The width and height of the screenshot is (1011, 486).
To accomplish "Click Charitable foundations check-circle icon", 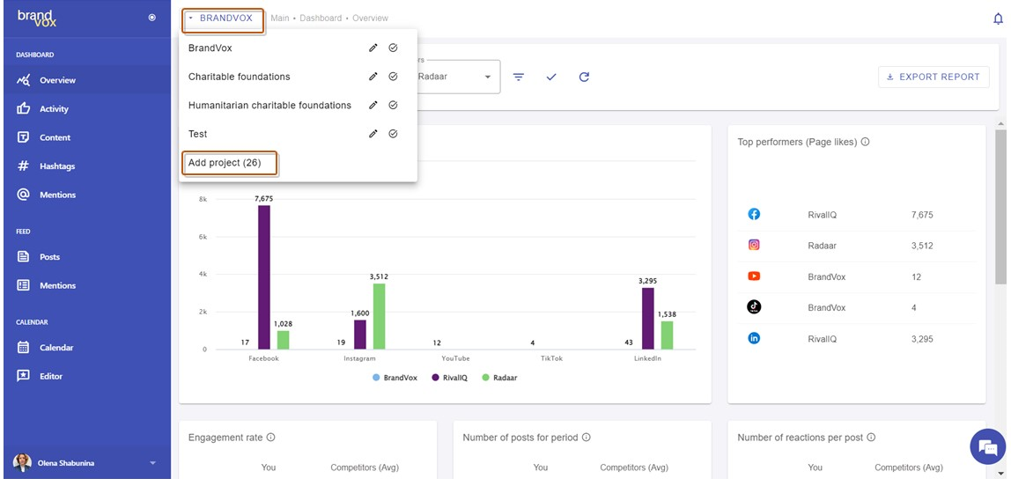I will tap(394, 77).
